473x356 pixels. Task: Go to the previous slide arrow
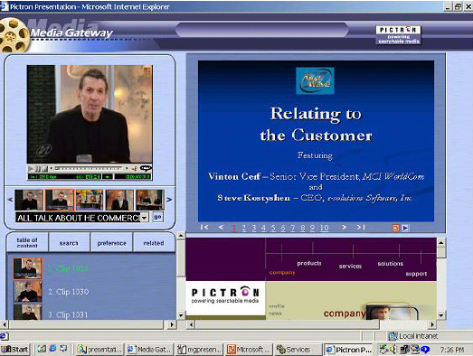tap(221, 228)
